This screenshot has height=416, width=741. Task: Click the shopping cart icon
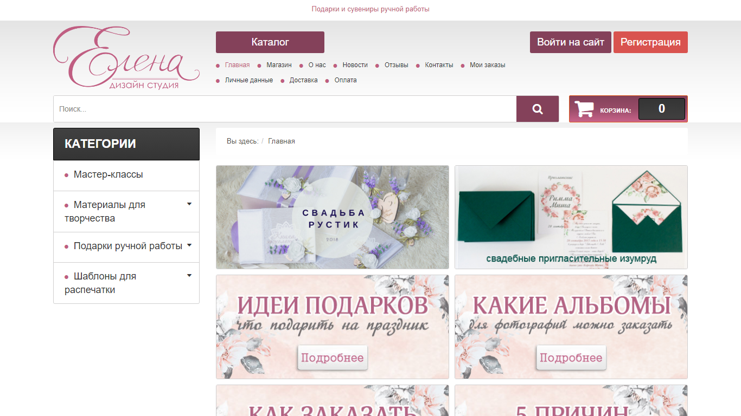click(584, 109)
